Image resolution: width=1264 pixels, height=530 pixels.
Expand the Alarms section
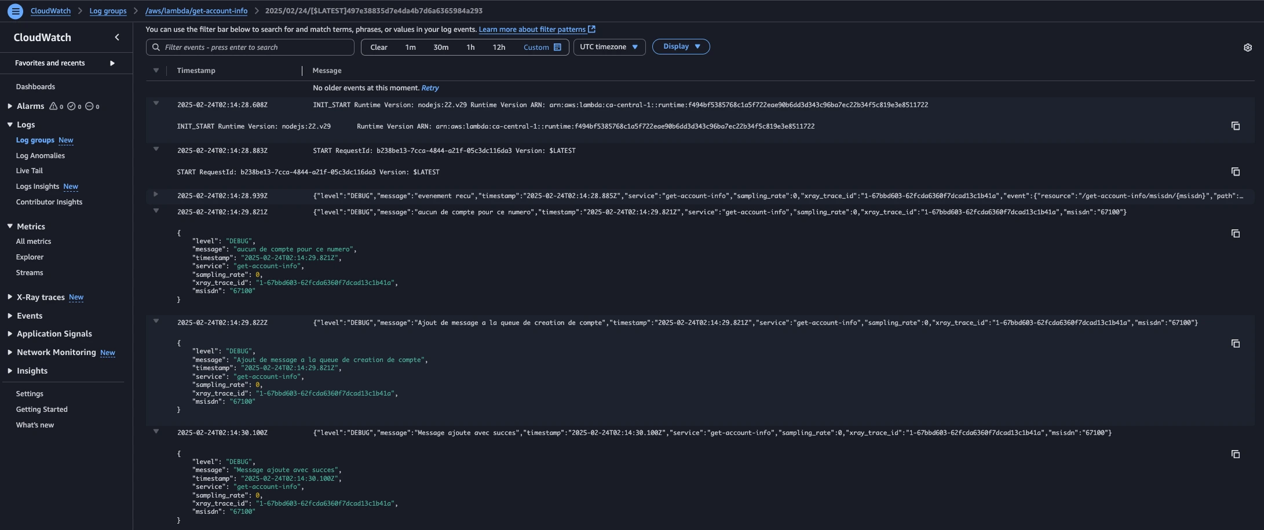pos(10,106)
